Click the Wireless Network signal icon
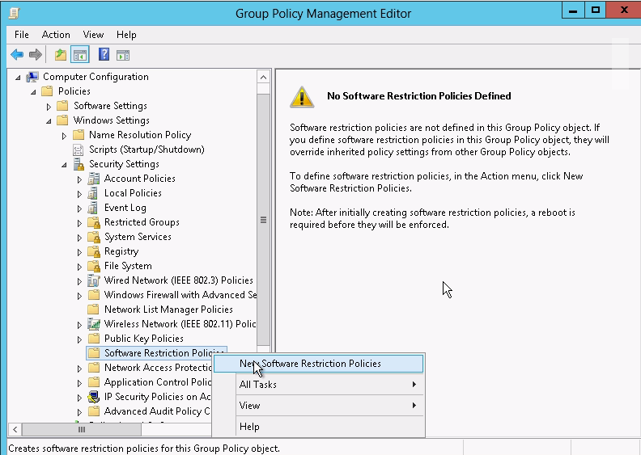 [x=94, y=324]
